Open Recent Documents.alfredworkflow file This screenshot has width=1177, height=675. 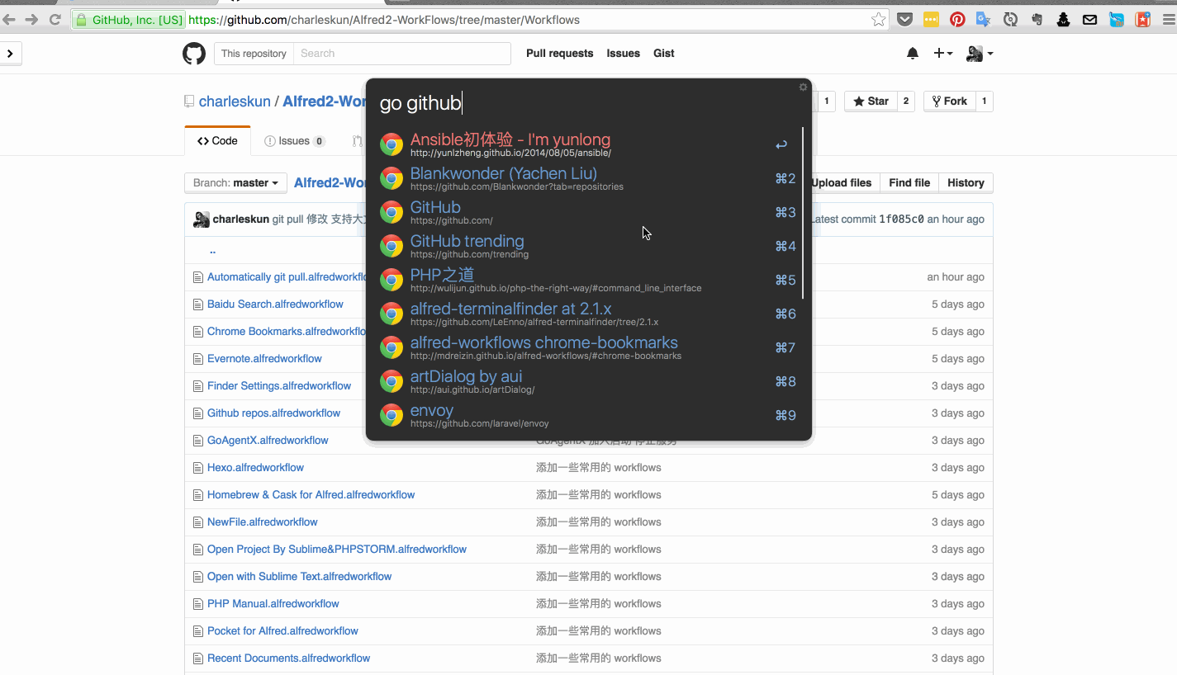pyautogui.click(x=288, y=658)
